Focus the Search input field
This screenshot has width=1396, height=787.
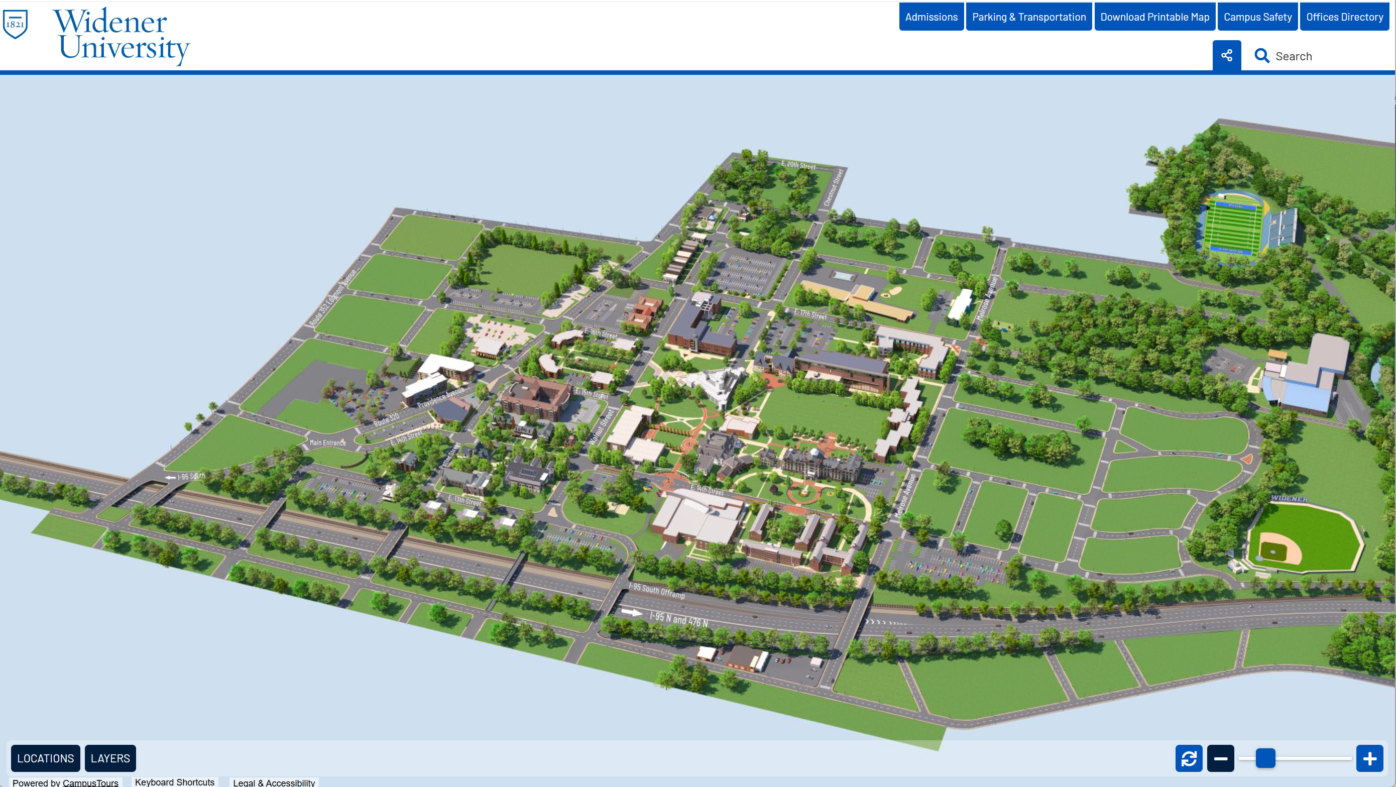[1330, 56]
